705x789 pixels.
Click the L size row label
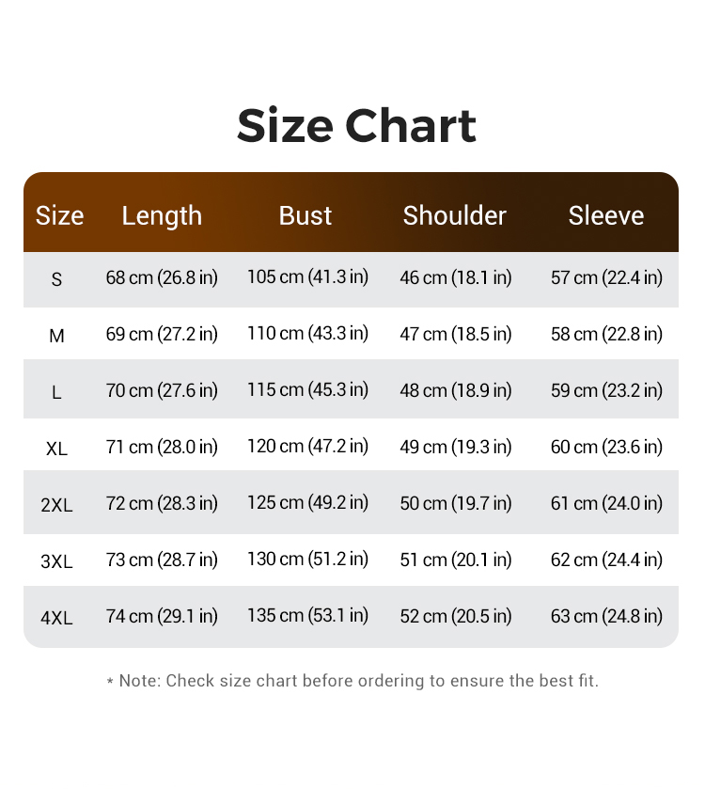click(56, 392)
